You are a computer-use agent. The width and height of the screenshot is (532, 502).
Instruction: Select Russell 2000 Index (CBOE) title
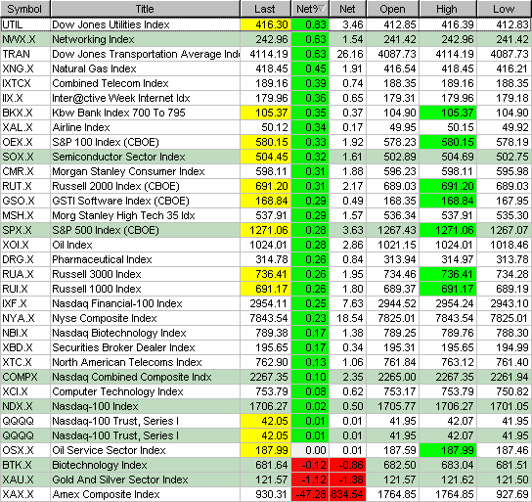[x=115, y=186]
